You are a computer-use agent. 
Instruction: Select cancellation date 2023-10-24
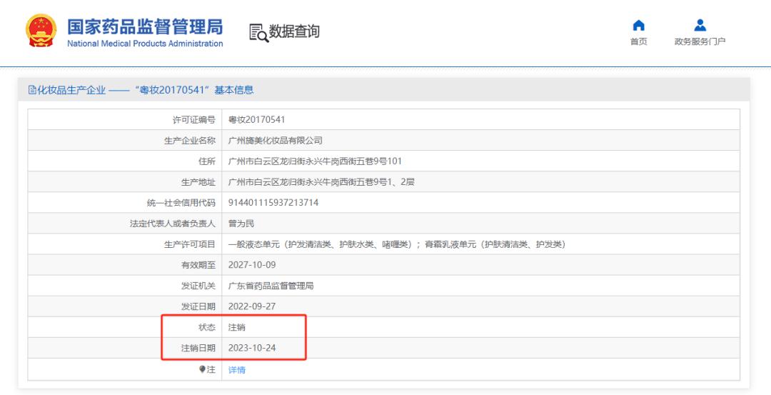pos(252,348)
